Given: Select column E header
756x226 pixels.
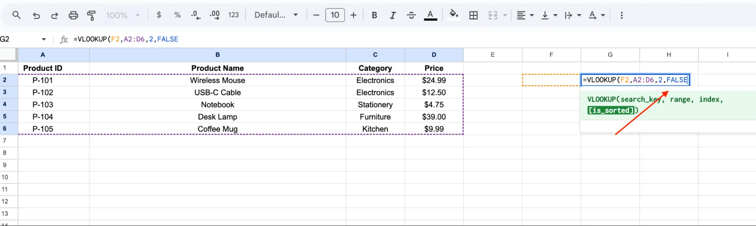Looking at the screenshot, I should click(x=493, y=55).
